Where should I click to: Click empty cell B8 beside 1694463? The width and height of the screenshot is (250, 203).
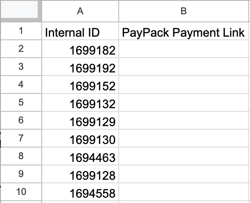pos(184,156)
